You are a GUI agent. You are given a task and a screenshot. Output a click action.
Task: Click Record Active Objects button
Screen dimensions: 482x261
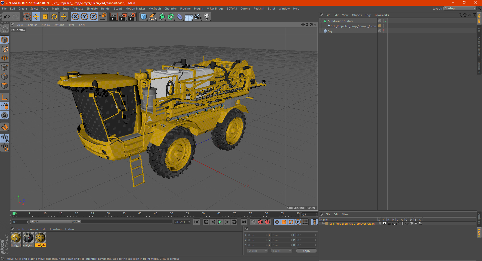pyautogui.click(x=253, y=222)
